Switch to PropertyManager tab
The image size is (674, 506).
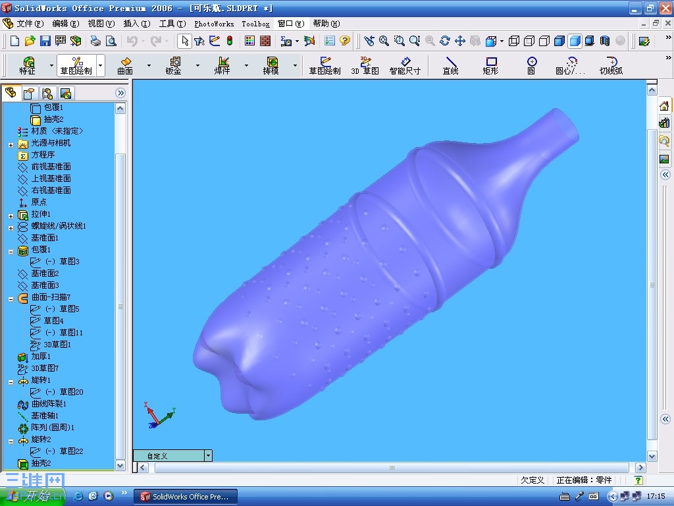tap(29, 94)
